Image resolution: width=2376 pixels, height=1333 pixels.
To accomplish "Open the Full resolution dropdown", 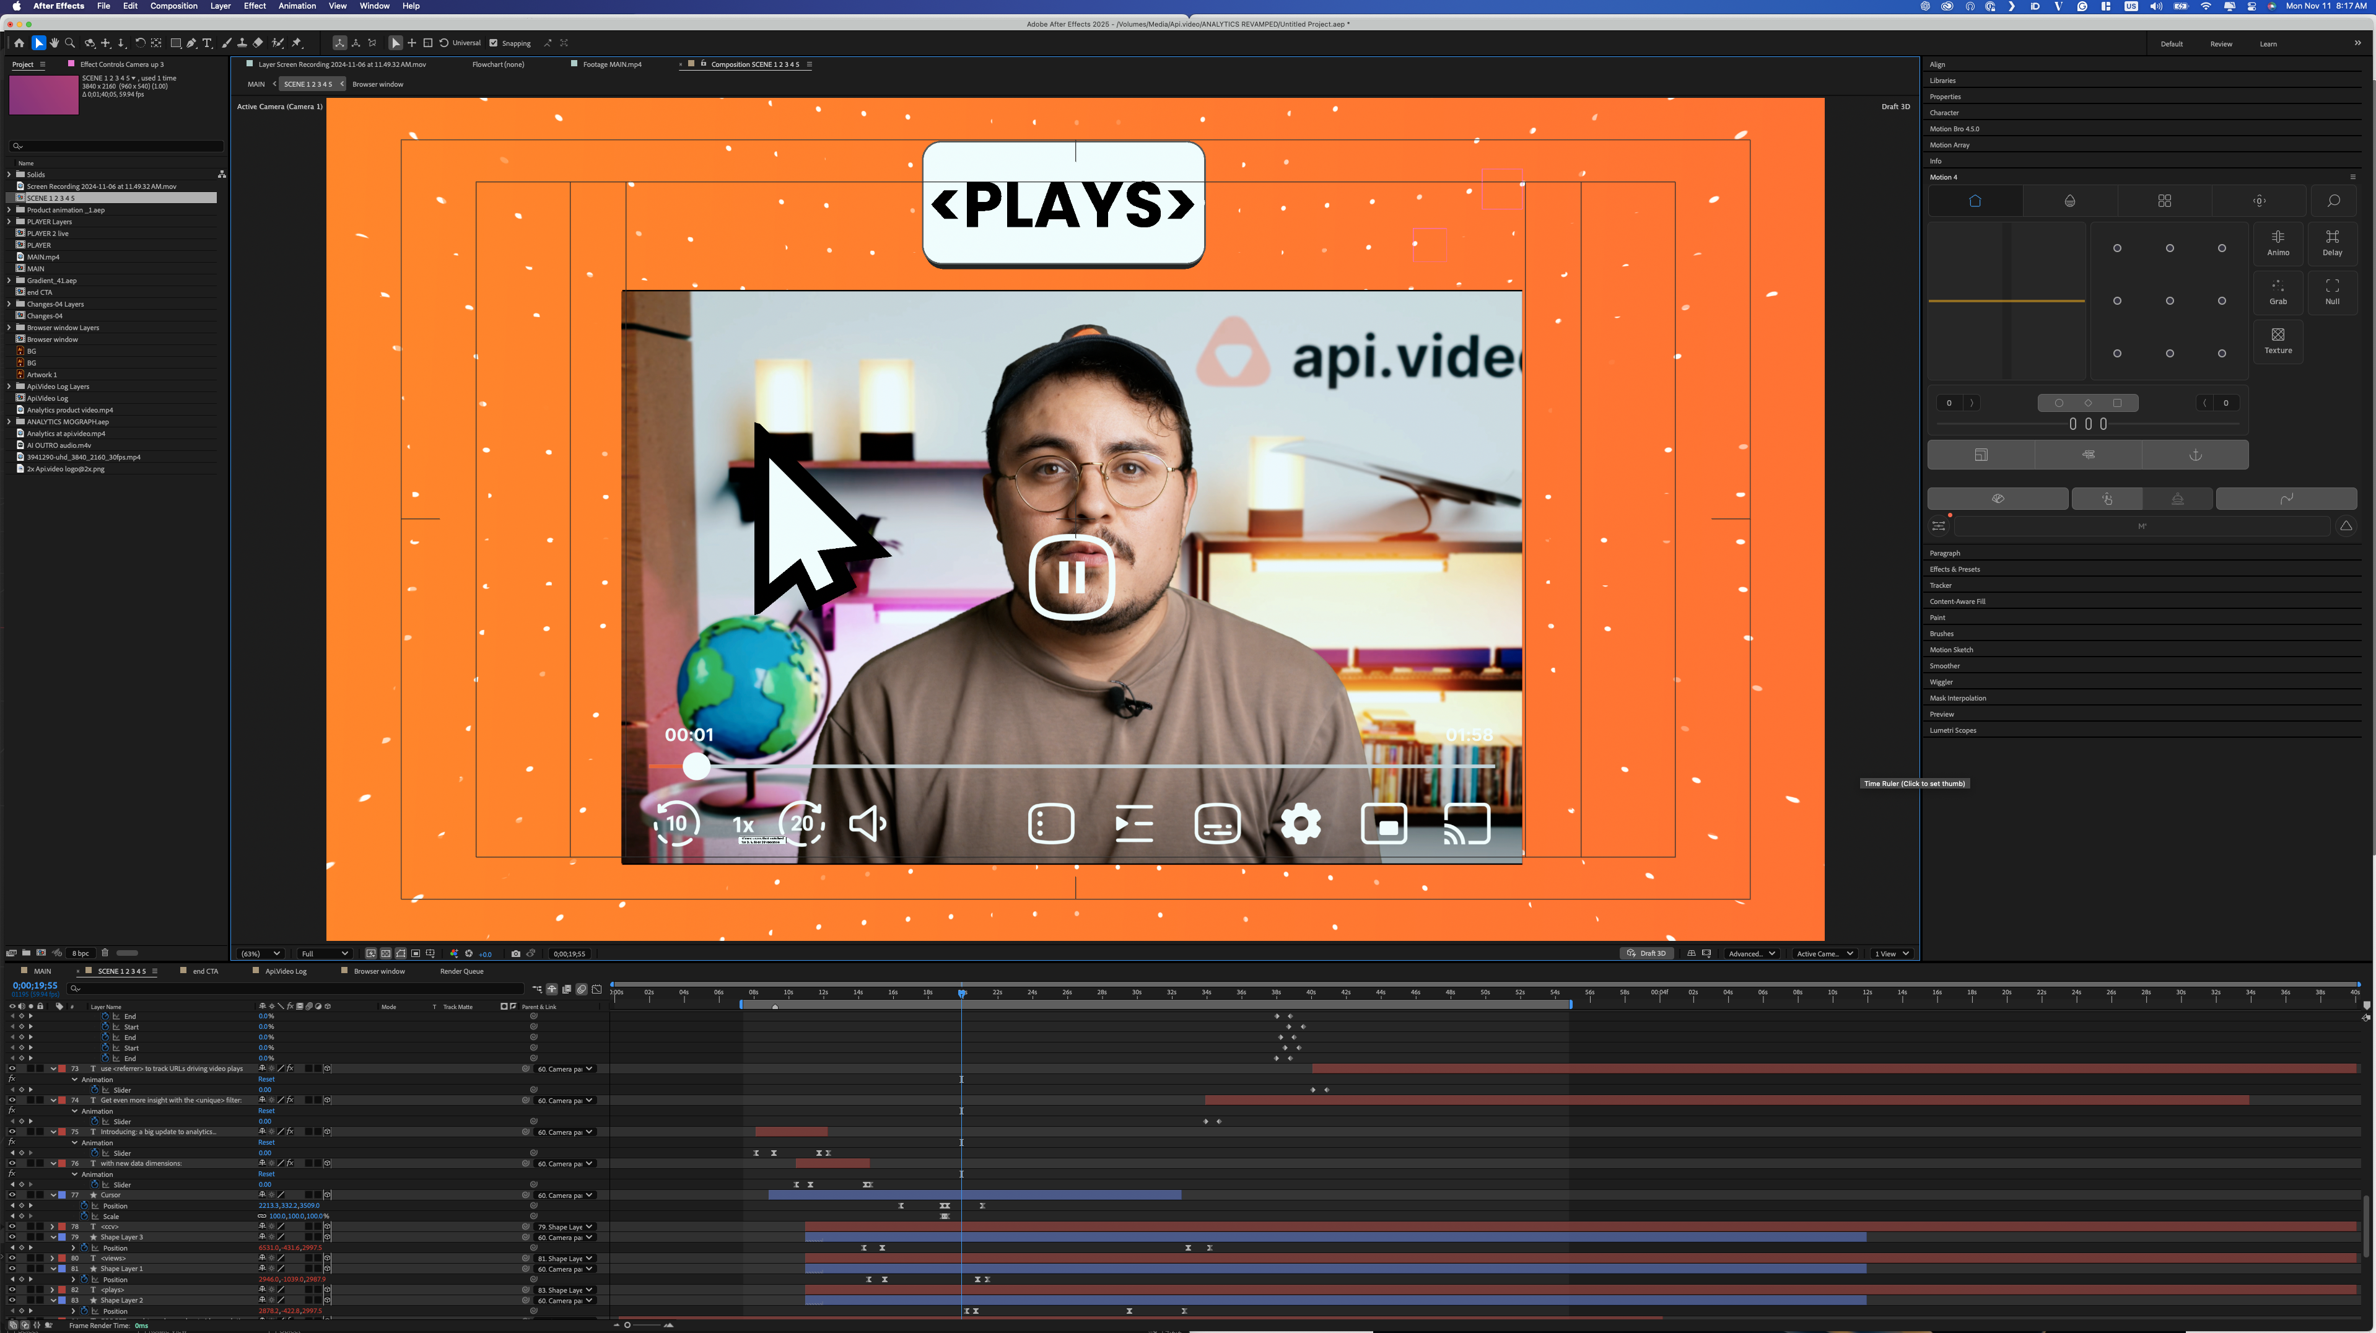I will 325,954.
